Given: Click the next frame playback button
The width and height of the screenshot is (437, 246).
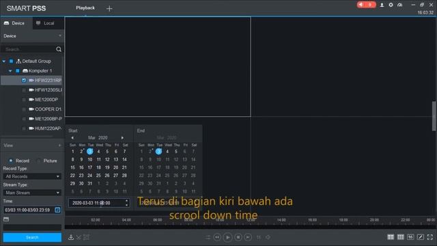Looking at the screenshot, I should click(248, 237).
